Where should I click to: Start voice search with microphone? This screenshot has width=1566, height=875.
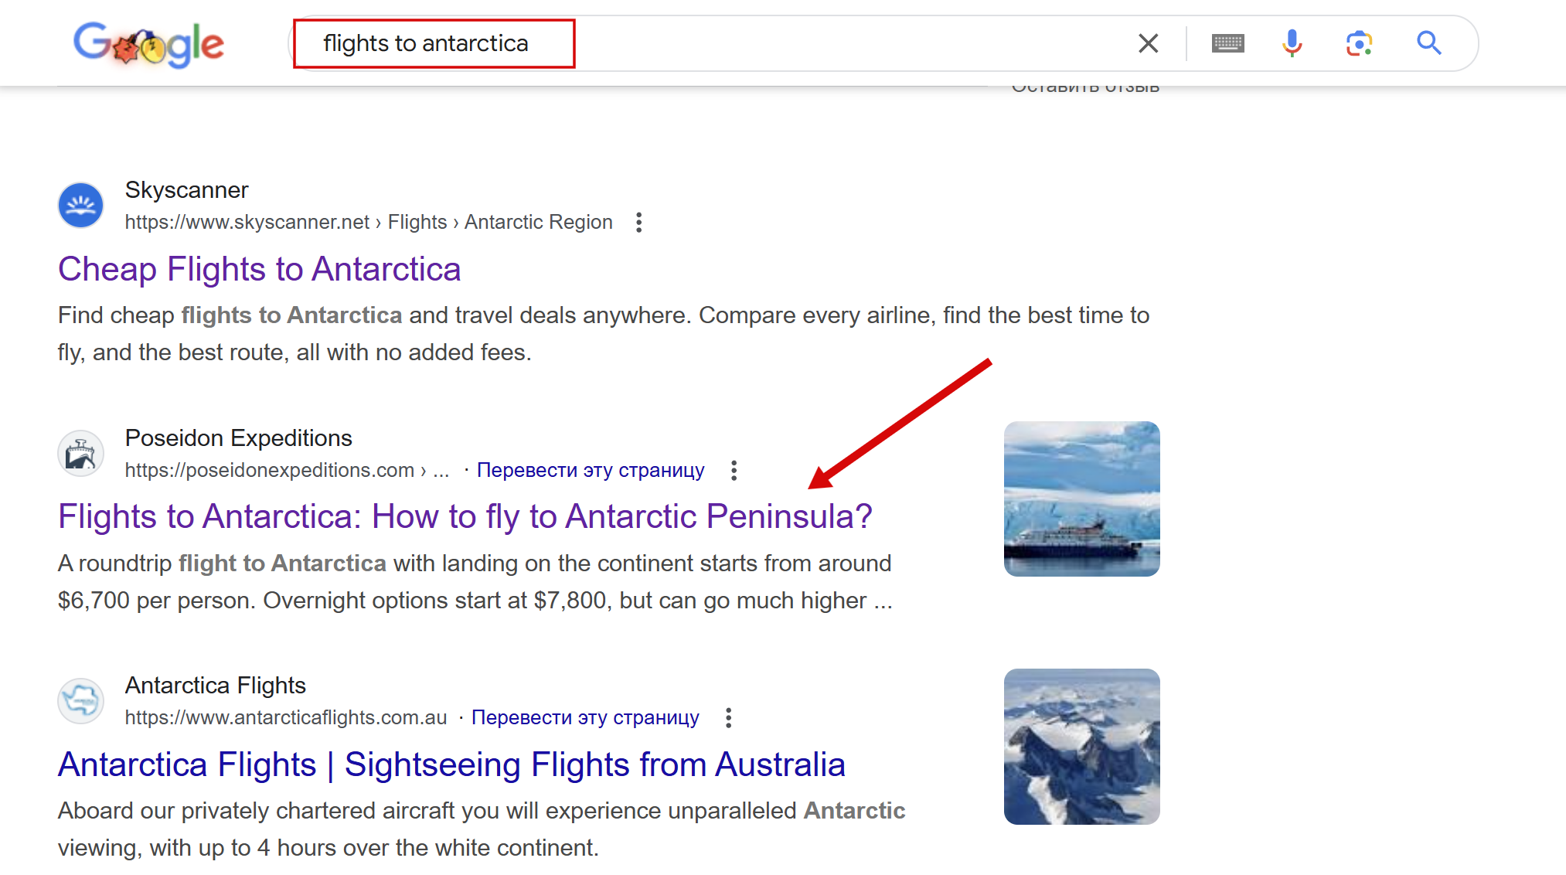(1292, 43)
